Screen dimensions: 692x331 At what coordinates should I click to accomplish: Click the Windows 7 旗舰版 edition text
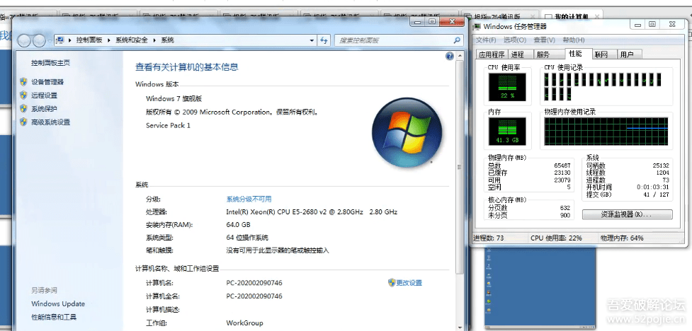174,99
